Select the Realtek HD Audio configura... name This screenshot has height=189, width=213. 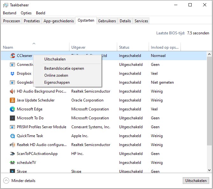click(42, 145)
